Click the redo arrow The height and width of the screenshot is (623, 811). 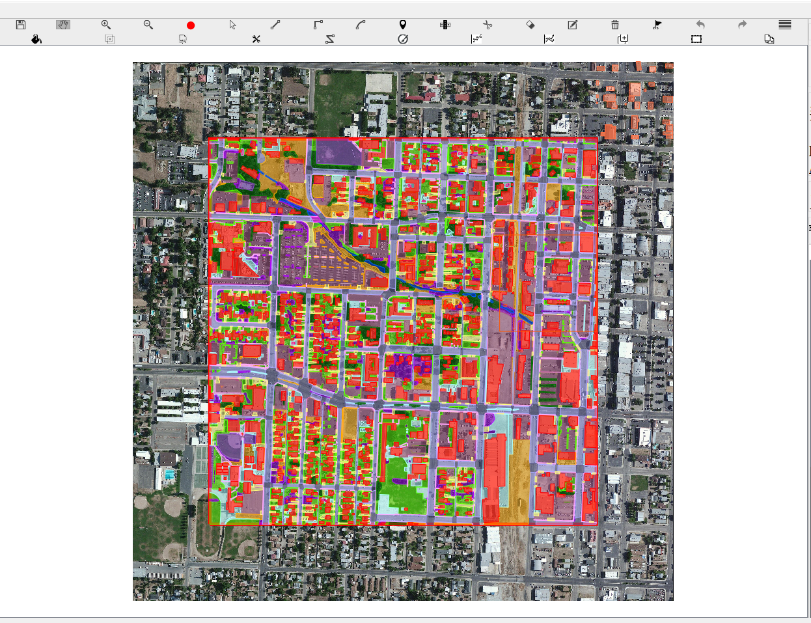point(743,25)
